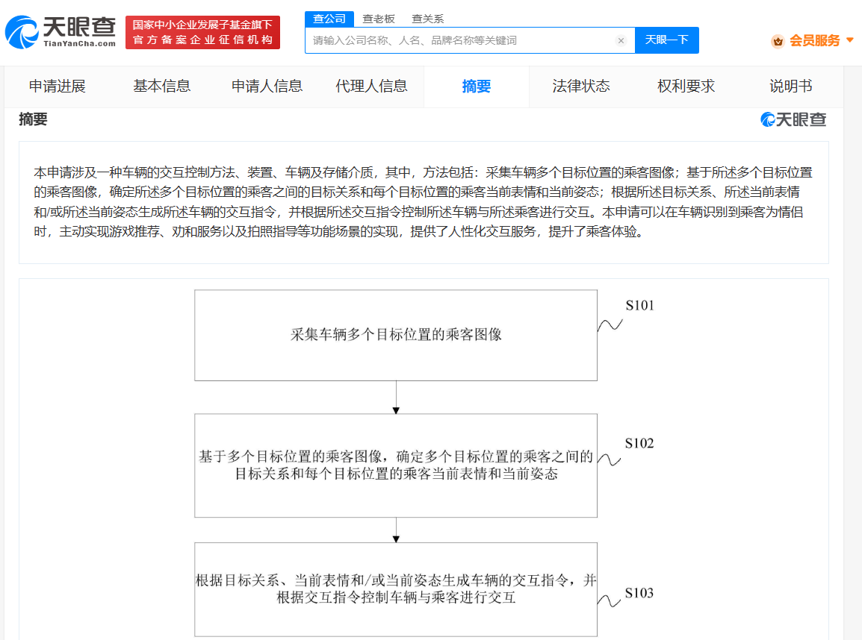Open the 法律状态 tab
This screenshot has width=862, height=640.
(x=581, y=87)
